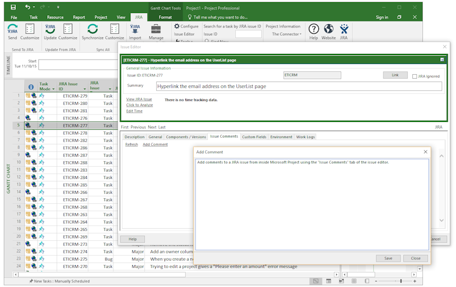The height and width of the screenshot is (287, 456).
Task: Click the Task Usage view status bar icon
Action: (x=329, y=281)
